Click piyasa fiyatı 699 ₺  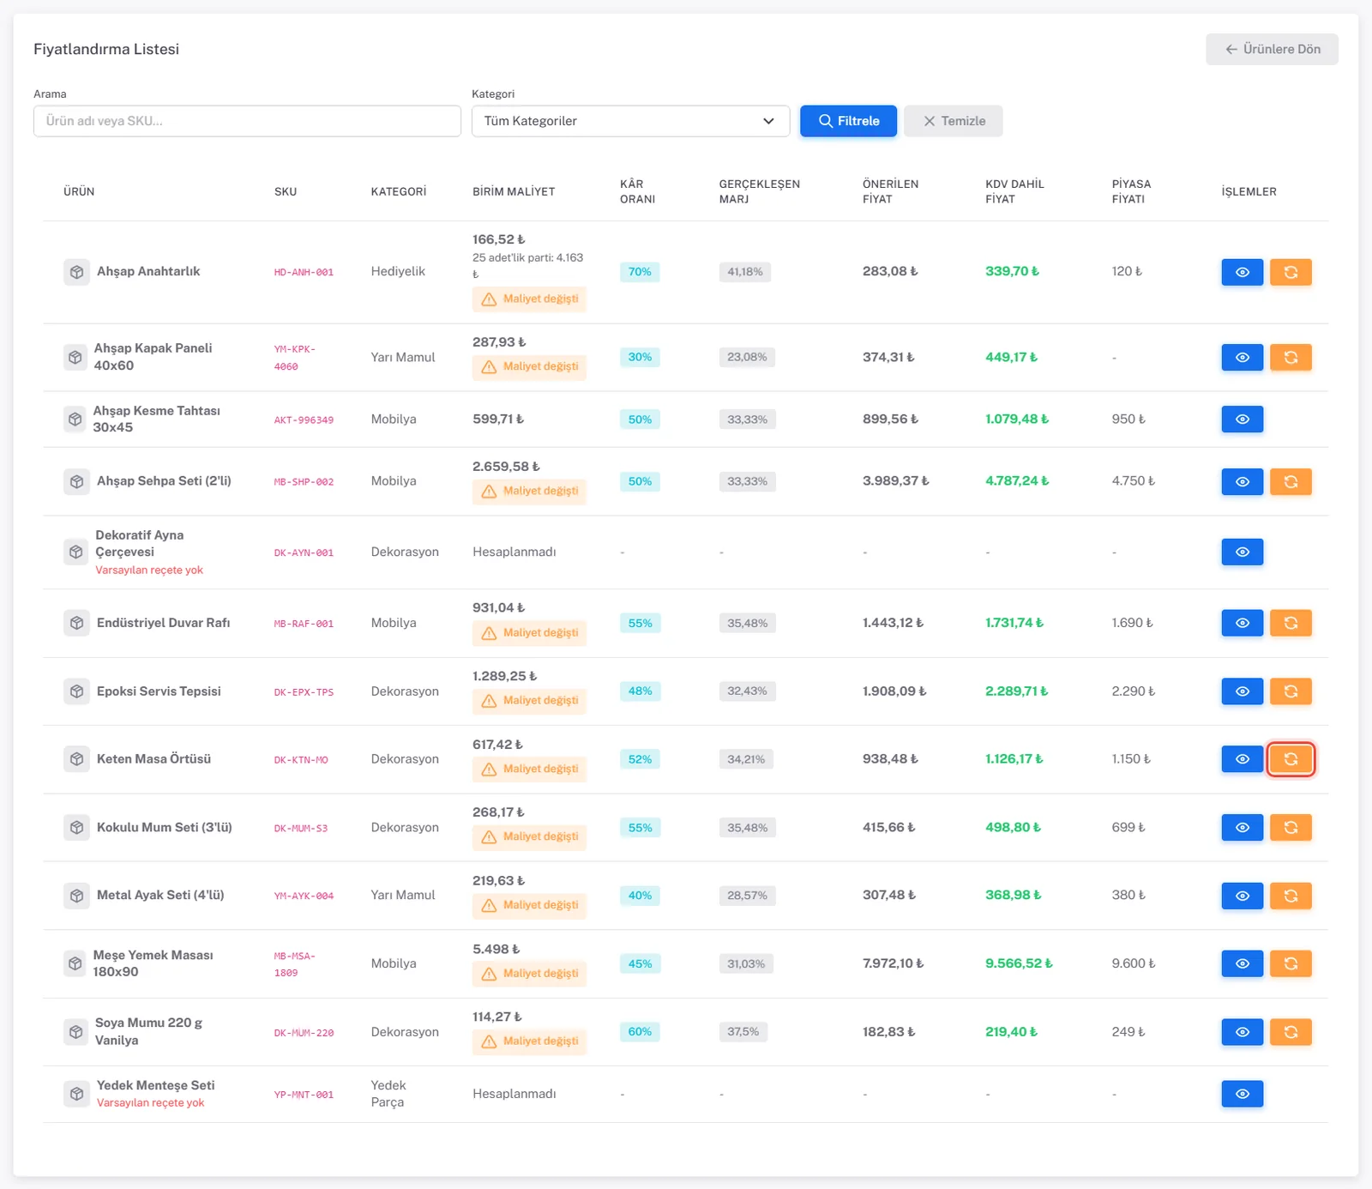(x=1128, y=828)
